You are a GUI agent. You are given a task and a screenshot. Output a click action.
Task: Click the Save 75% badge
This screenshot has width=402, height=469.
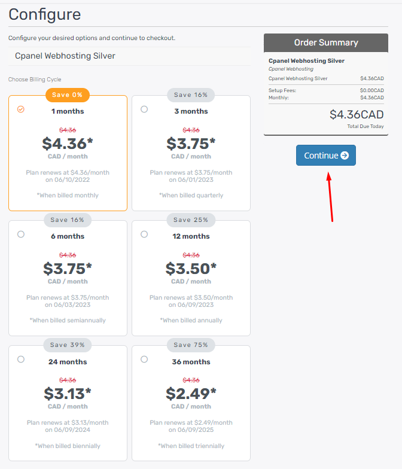click(x=191, y=345)
